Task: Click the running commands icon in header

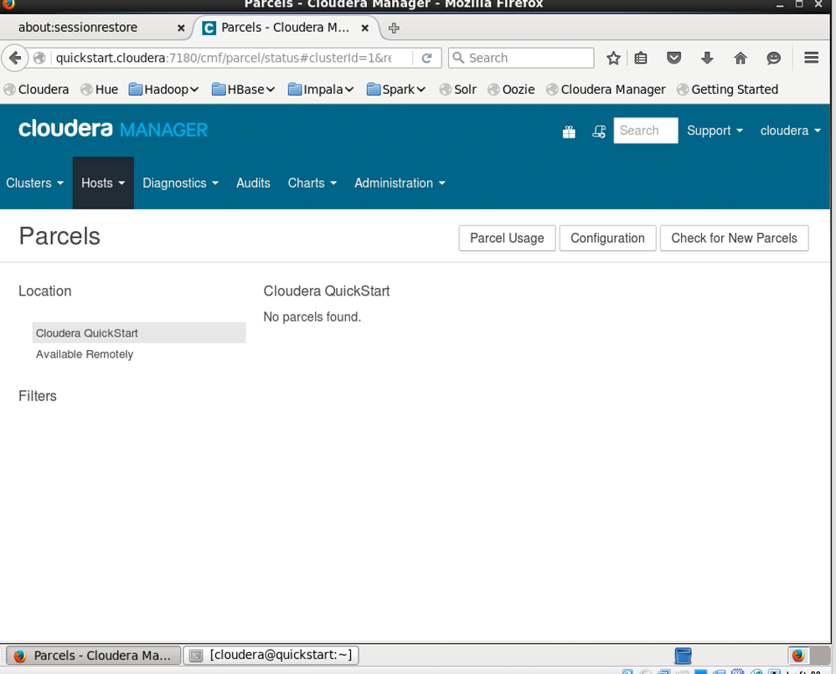Action: [x=599, y=131]
